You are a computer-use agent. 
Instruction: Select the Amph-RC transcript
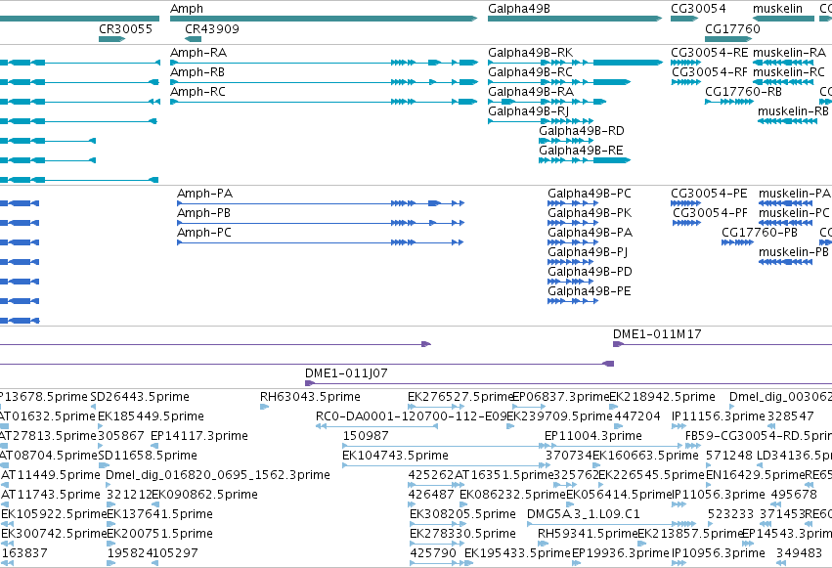324,102
